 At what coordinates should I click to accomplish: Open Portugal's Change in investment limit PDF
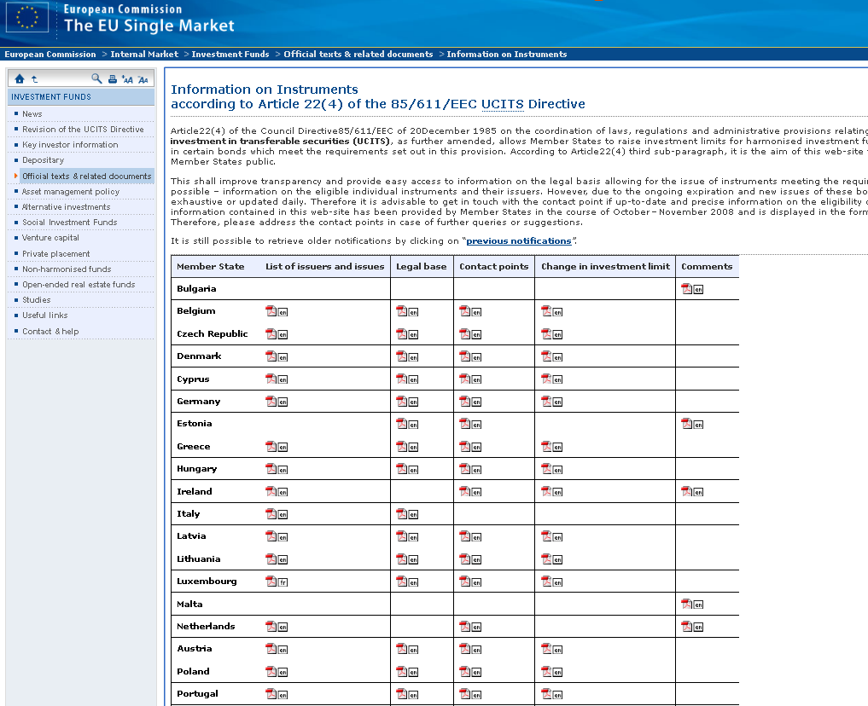point(546,694)
